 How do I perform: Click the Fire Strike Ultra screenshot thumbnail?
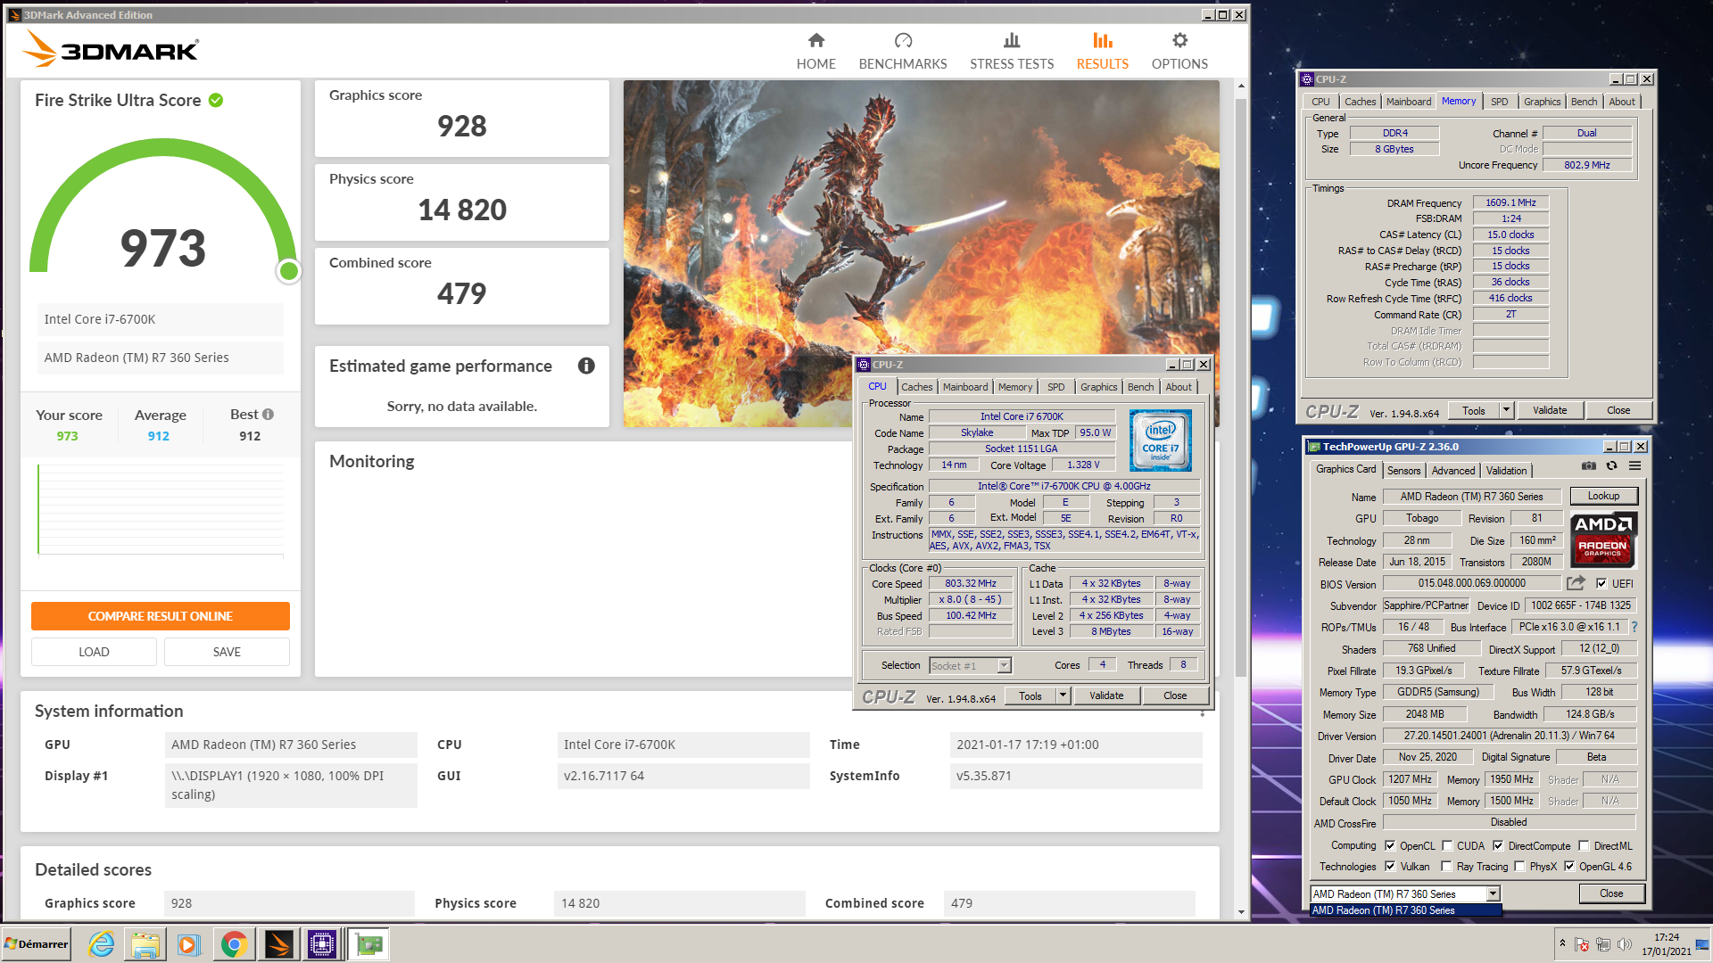coord(921,253)
